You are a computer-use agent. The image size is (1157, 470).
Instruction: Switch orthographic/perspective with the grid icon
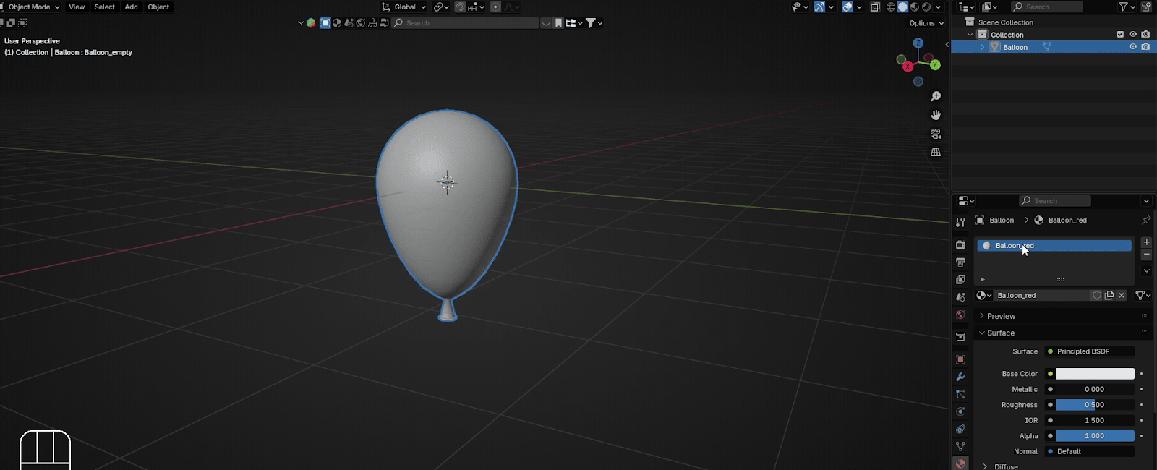pyautogui.click(x=936, y=153)
